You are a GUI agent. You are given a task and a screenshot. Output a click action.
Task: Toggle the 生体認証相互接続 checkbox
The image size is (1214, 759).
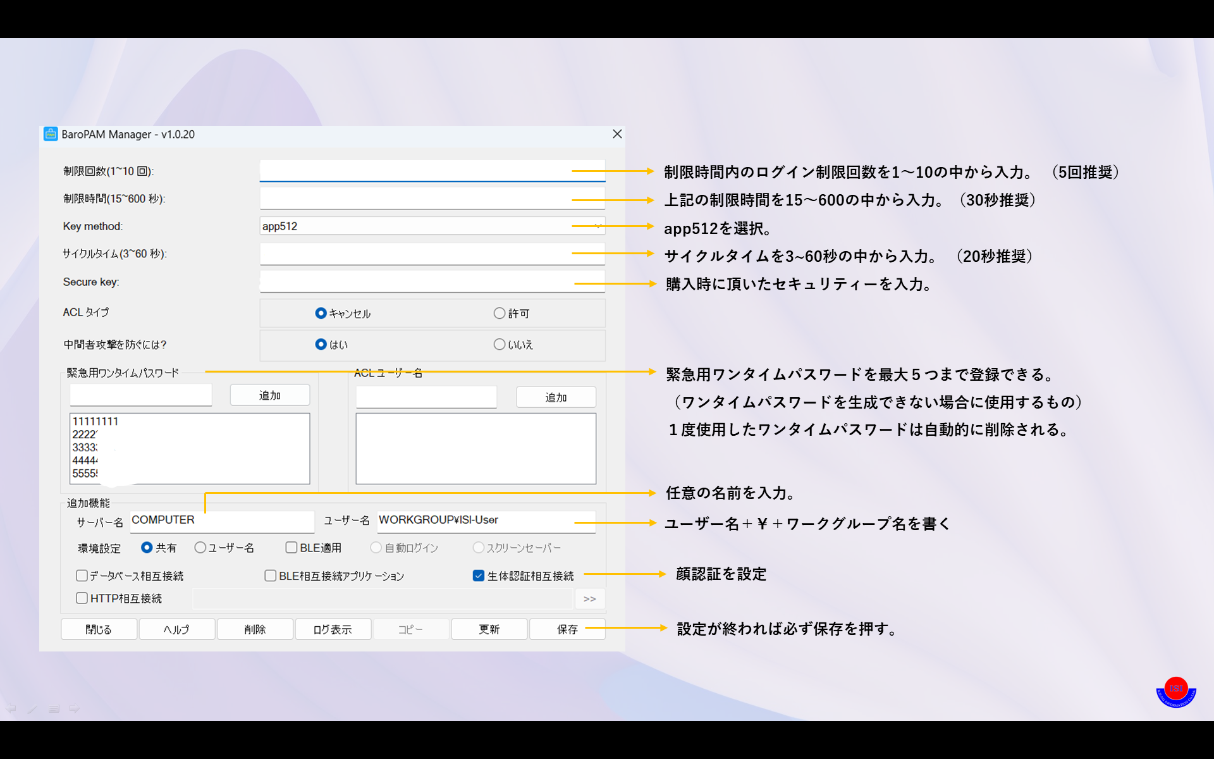click(479, 576)
